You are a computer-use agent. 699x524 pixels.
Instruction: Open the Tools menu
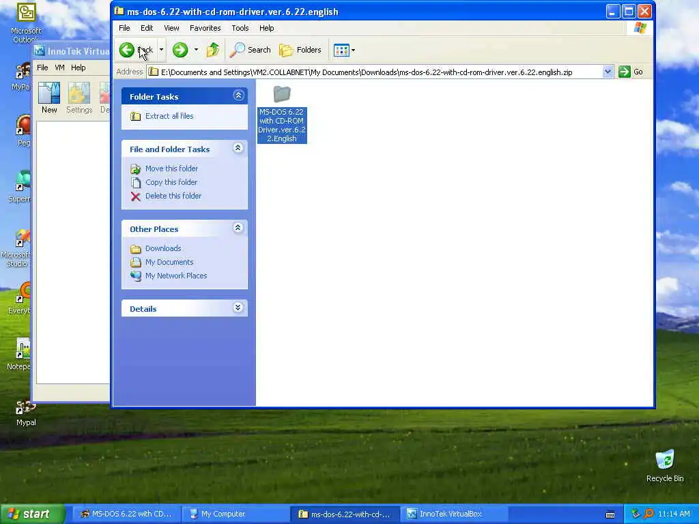(x=240, y=28)
